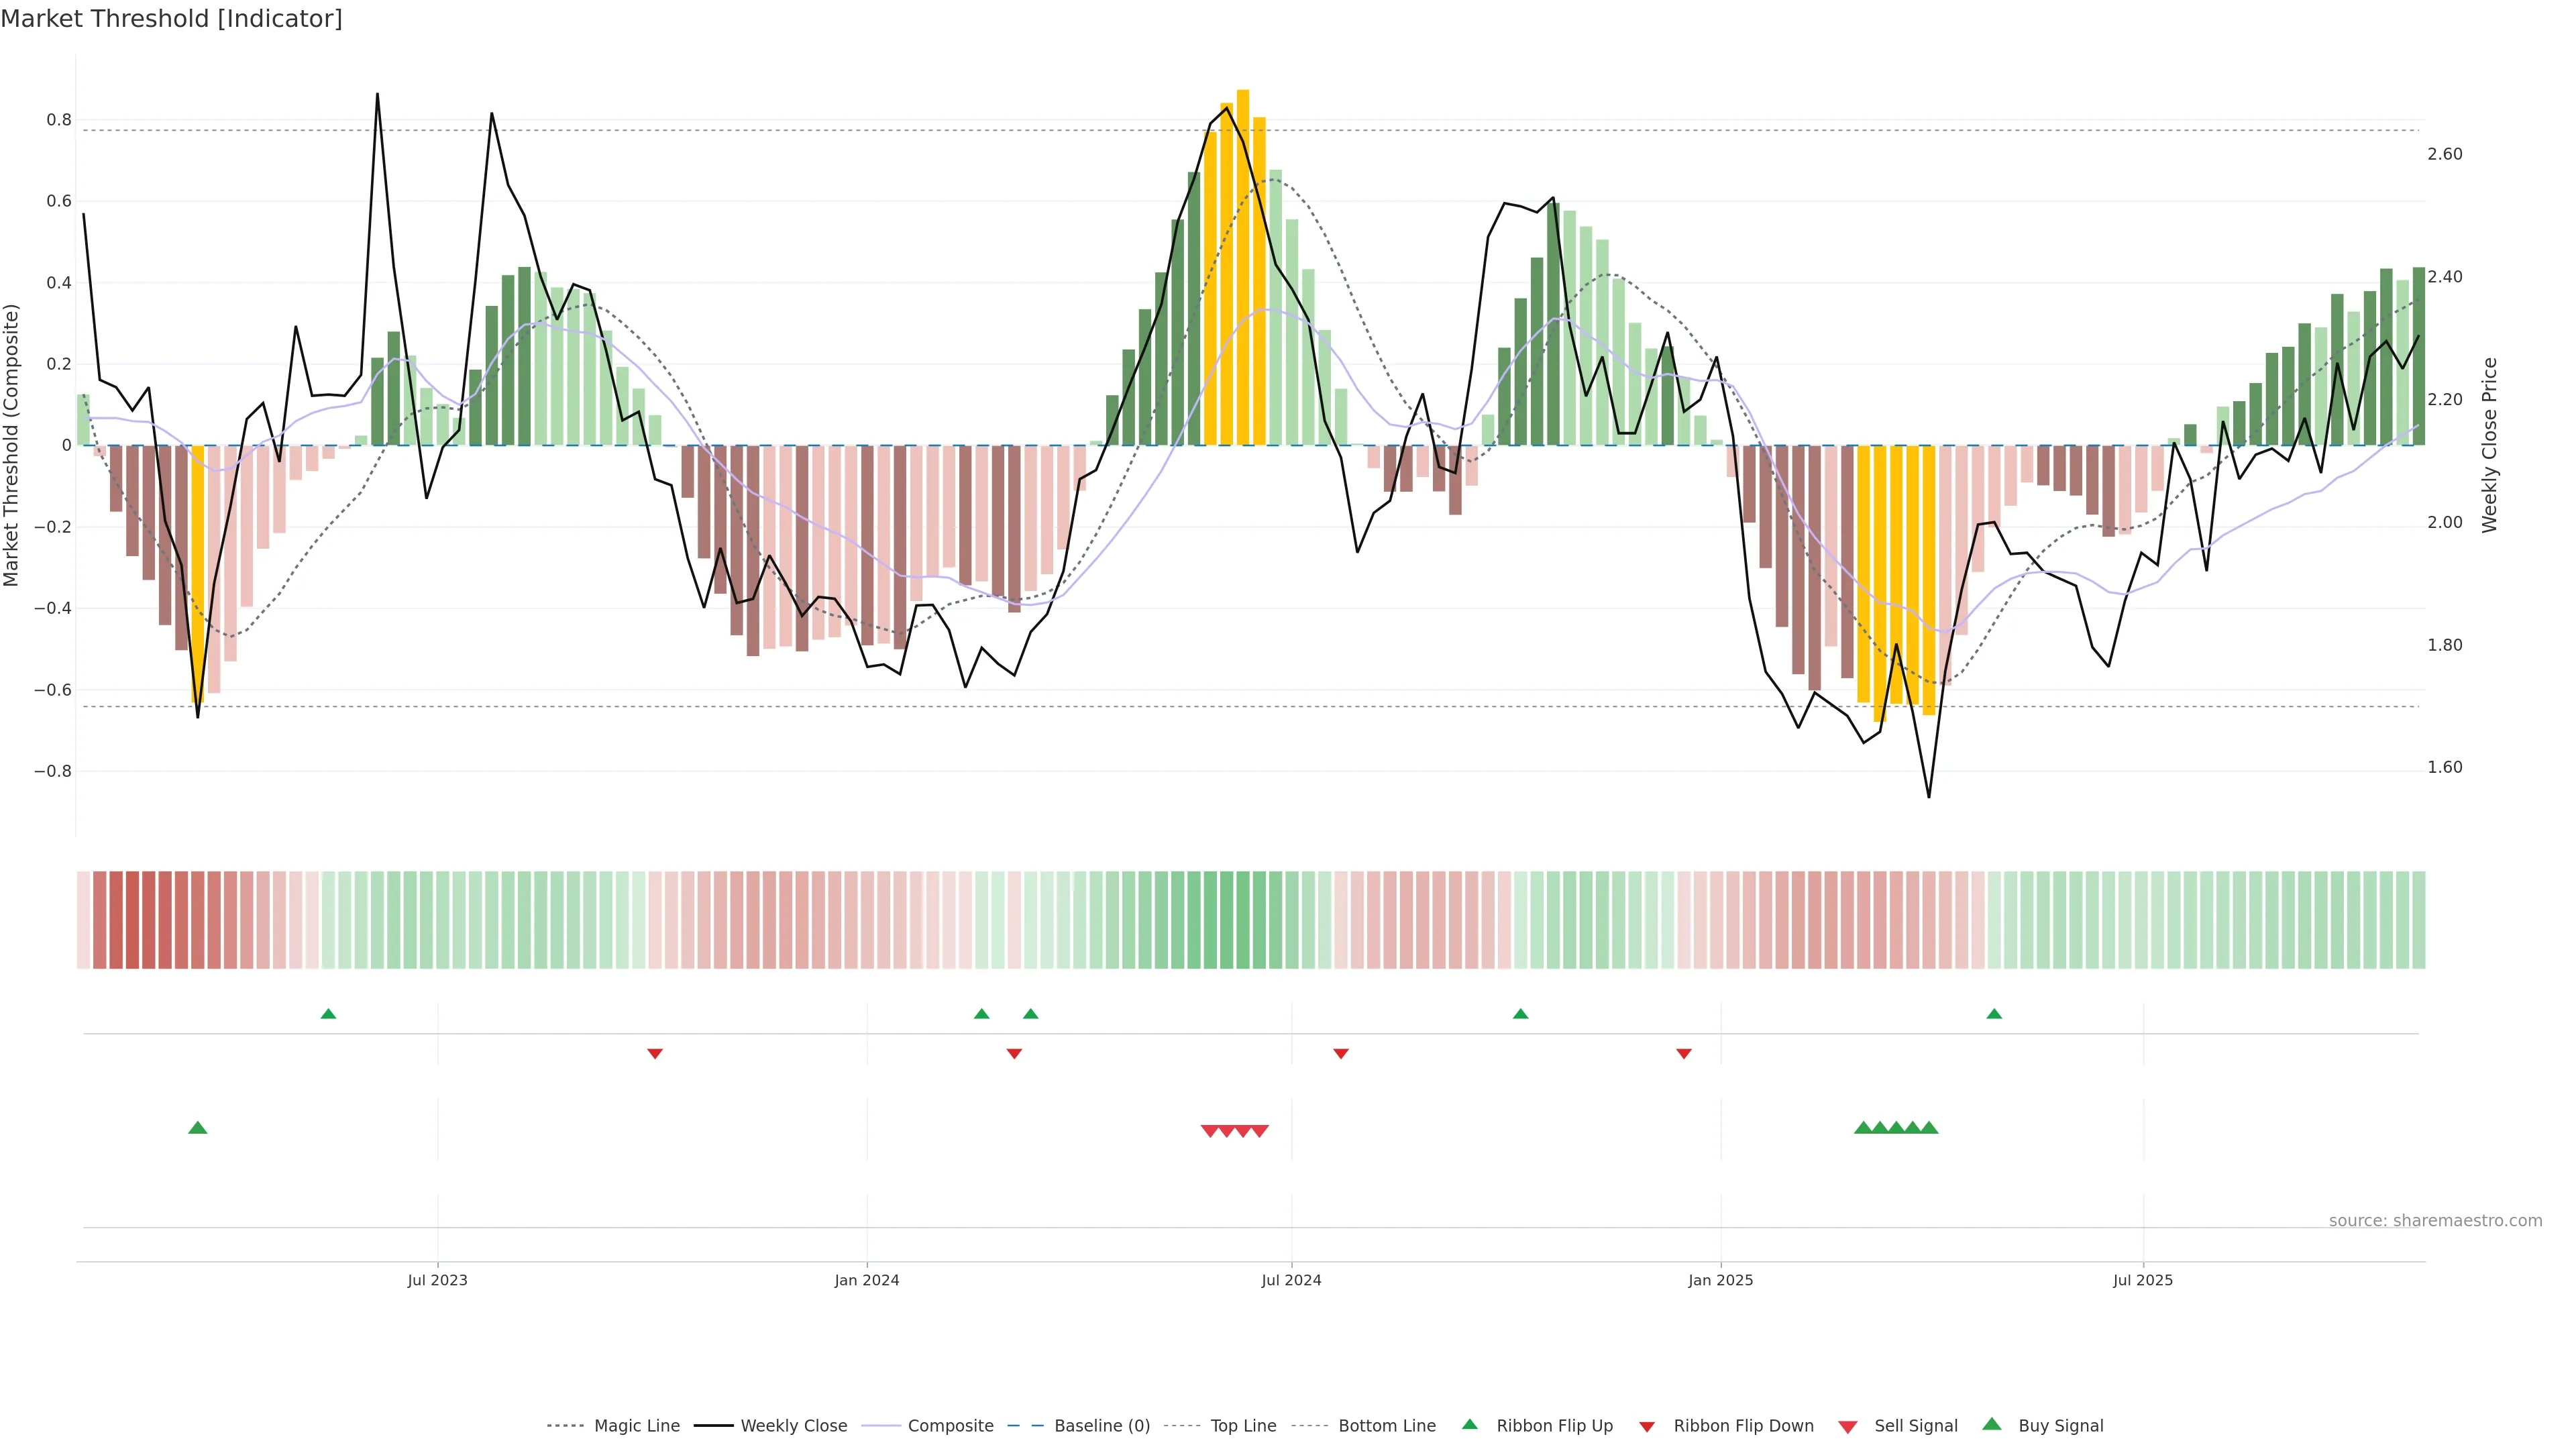Viewport: 2576px width, 1449px height.
Task: Toggle the Magic Line legend entry
Action: [x=636, y=1426]
